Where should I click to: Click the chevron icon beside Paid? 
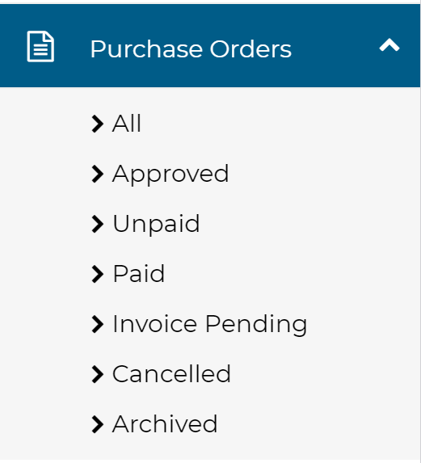point(98,274)
